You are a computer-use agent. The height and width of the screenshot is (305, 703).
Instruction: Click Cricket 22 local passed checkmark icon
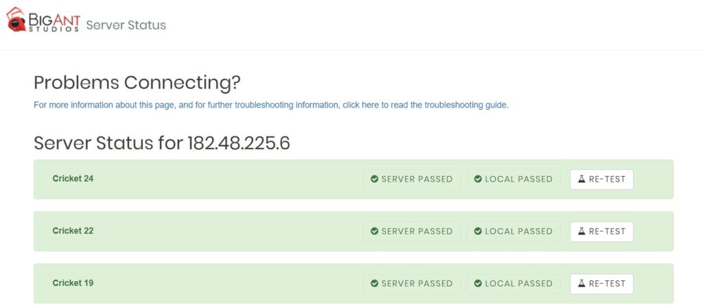click(x=478, y=232)
